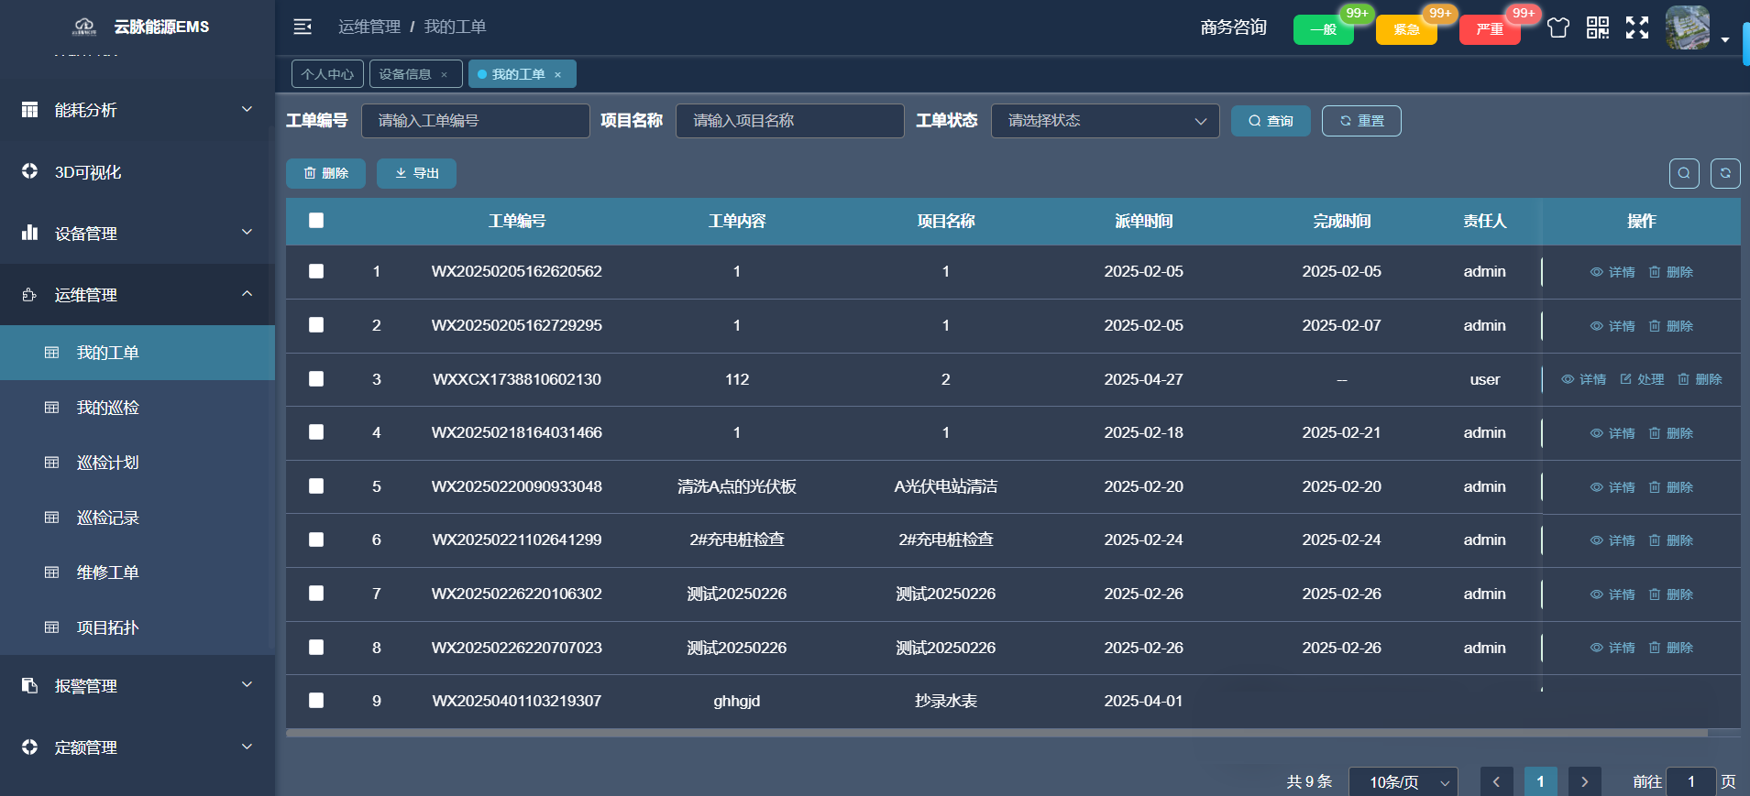Click 处理 for work order row 3
Screen dimensions: 1750x796
1642,379
